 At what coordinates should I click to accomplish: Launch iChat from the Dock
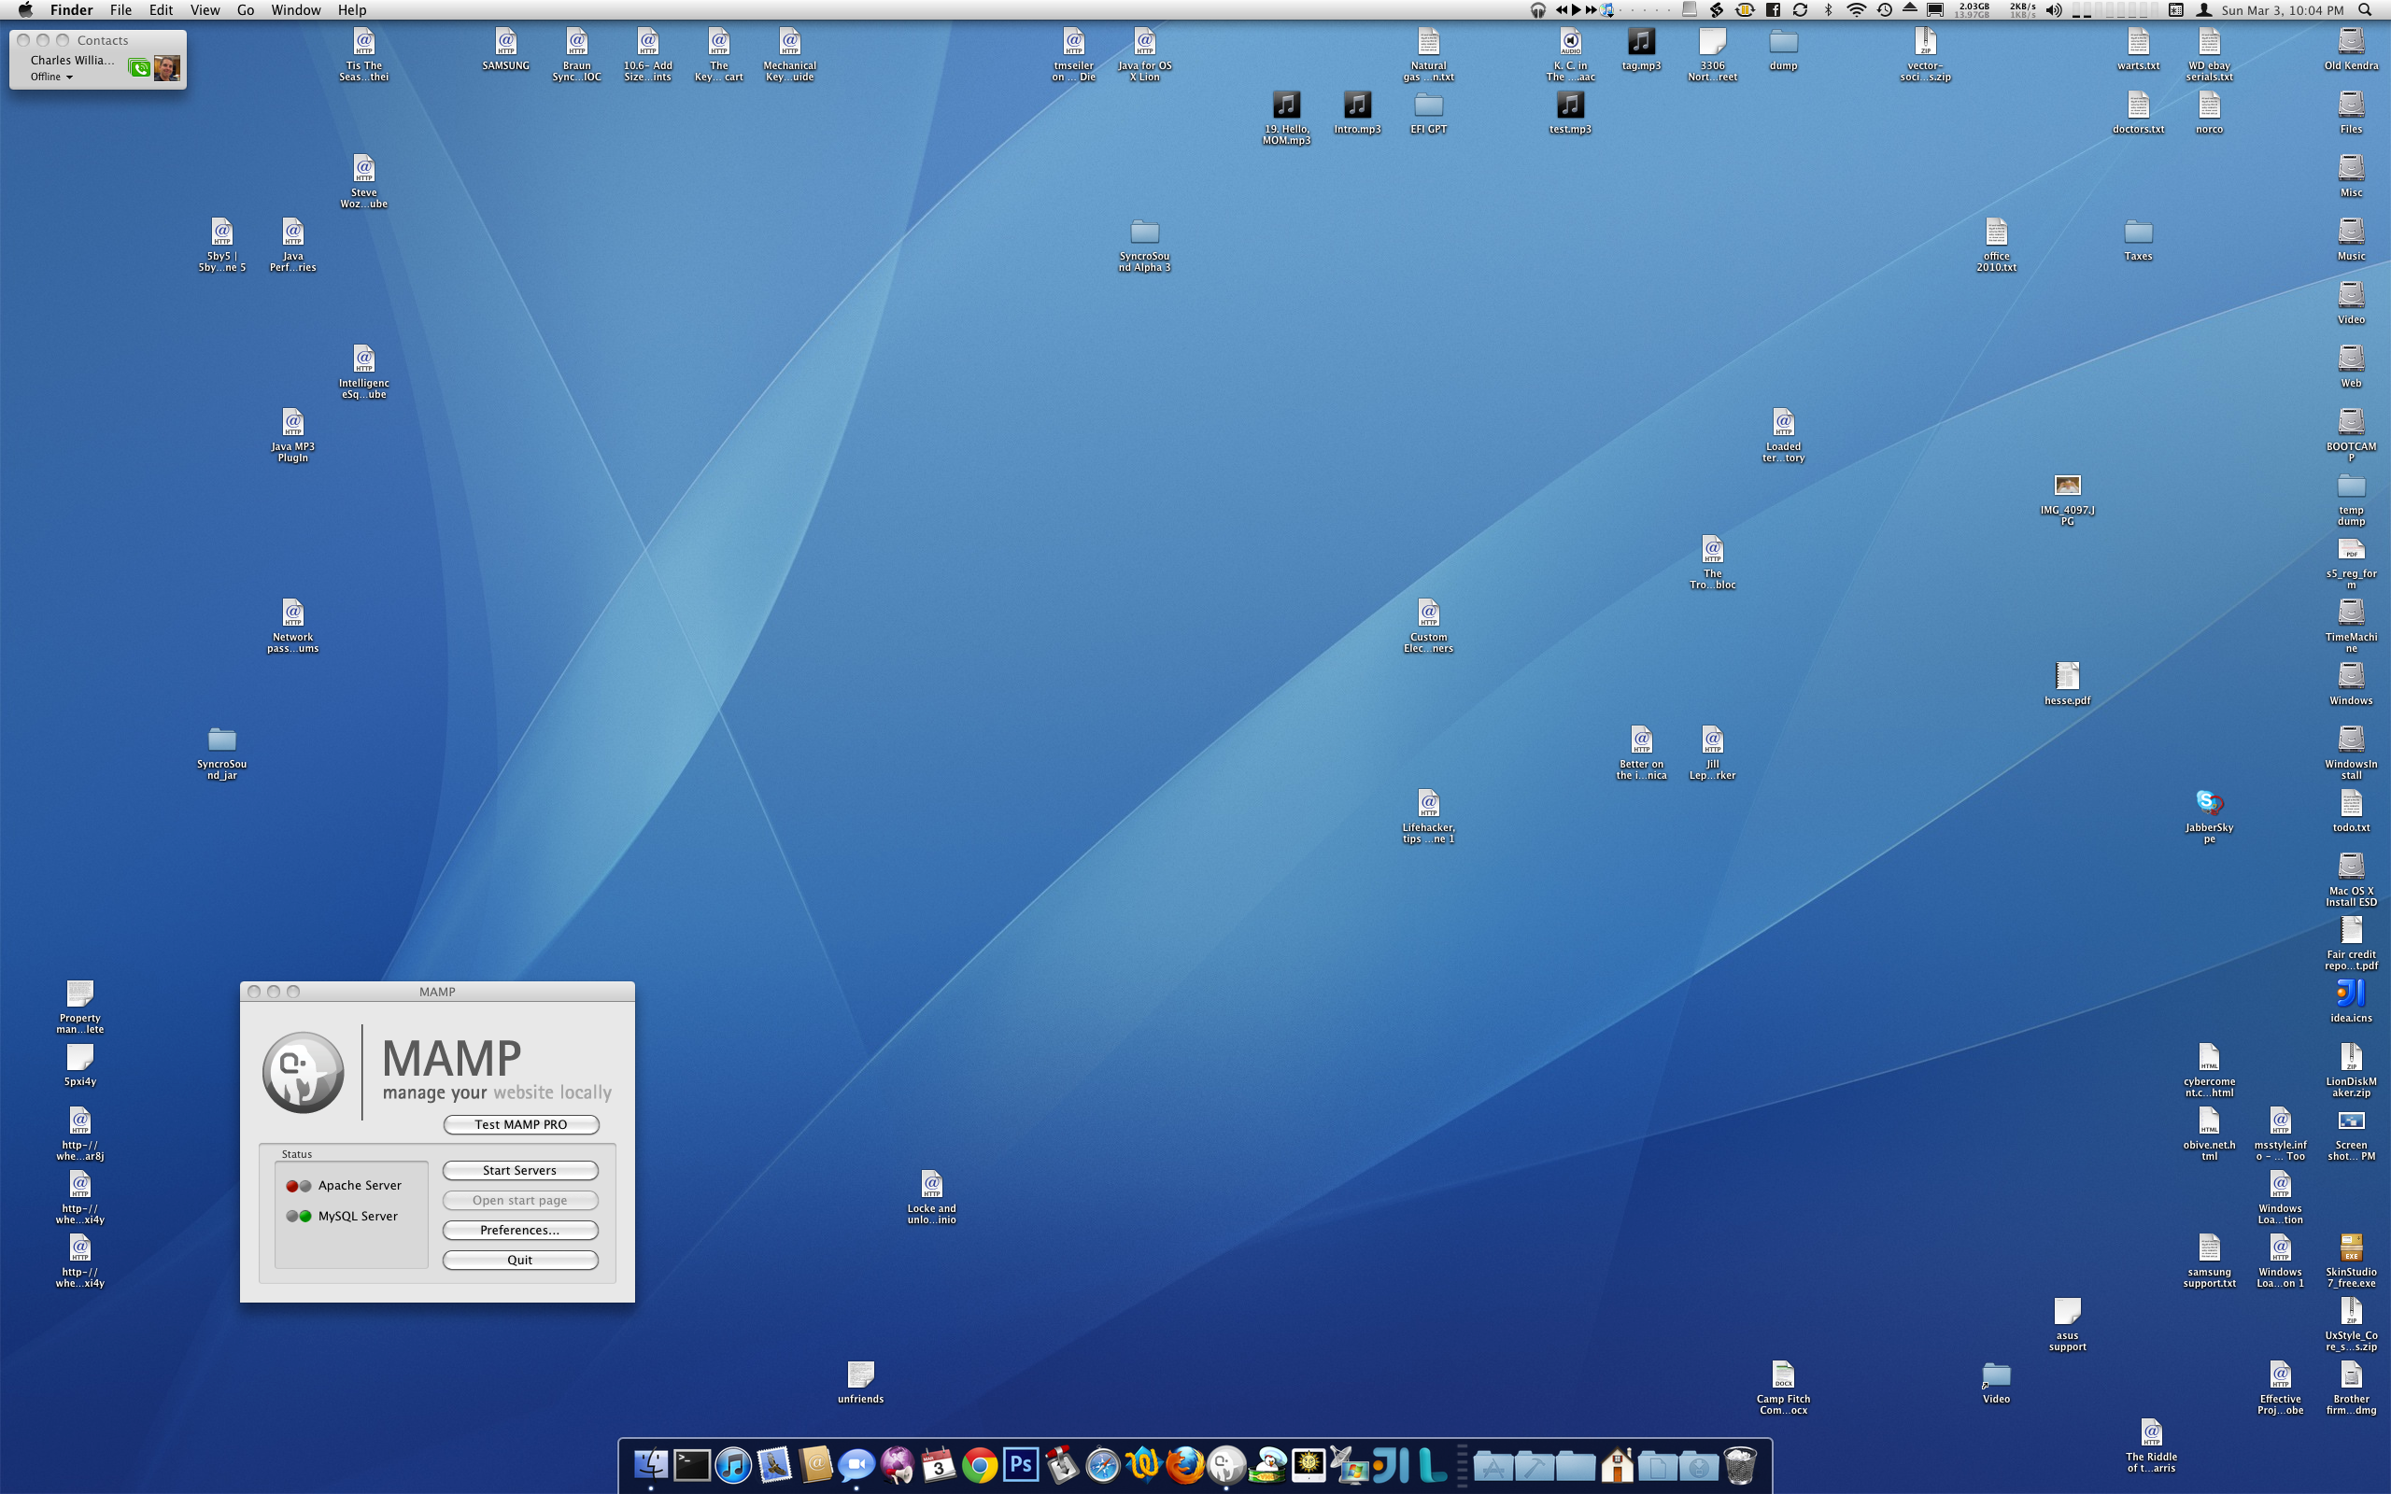point(856,1465)
